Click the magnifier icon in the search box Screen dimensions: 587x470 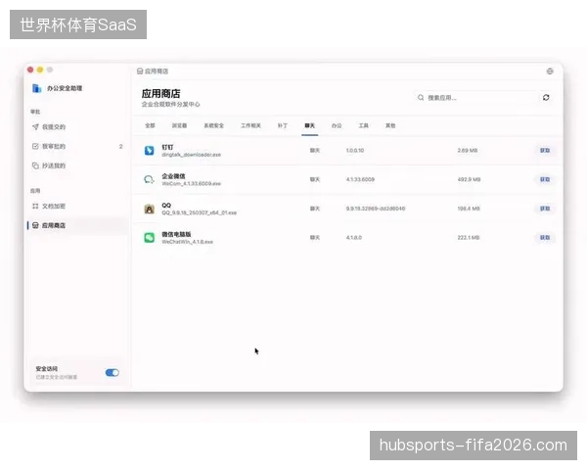[421, 98]
